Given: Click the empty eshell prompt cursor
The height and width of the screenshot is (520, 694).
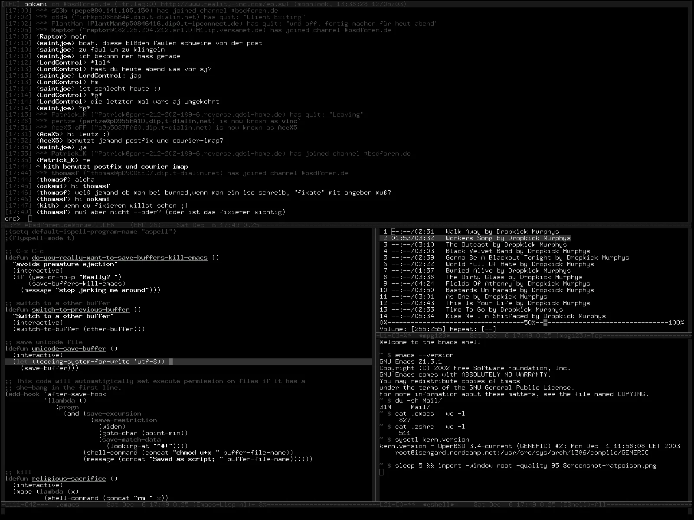Looking at the screenshot, I should 381,472.
